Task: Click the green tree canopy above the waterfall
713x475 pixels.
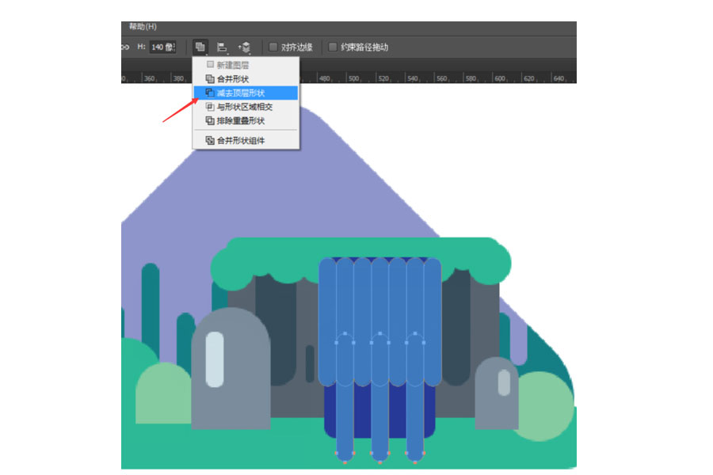Action: (364, 247)
